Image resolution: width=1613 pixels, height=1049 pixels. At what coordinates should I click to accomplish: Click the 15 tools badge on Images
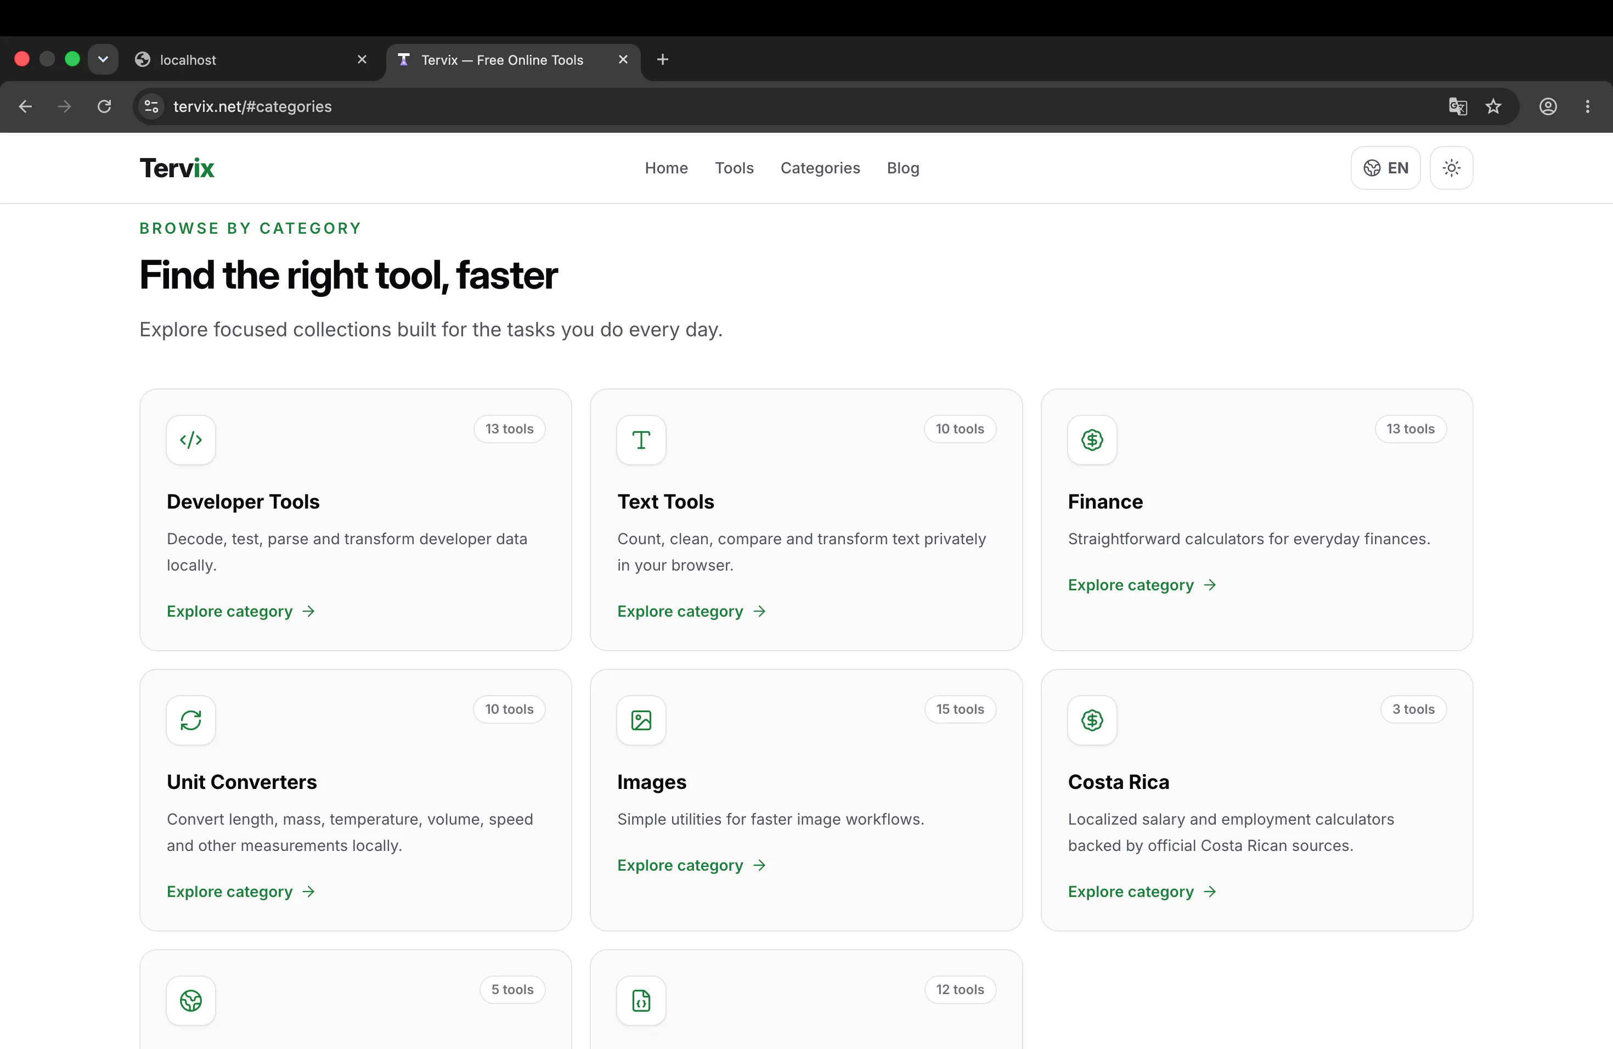[x=960, y=709]
